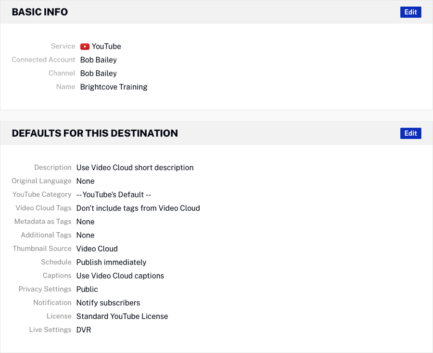Select the YouTube's Default category value

click(x=114, y=195)
